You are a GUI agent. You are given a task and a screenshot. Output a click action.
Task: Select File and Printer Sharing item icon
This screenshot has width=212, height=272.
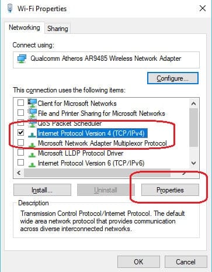[32, 113]
